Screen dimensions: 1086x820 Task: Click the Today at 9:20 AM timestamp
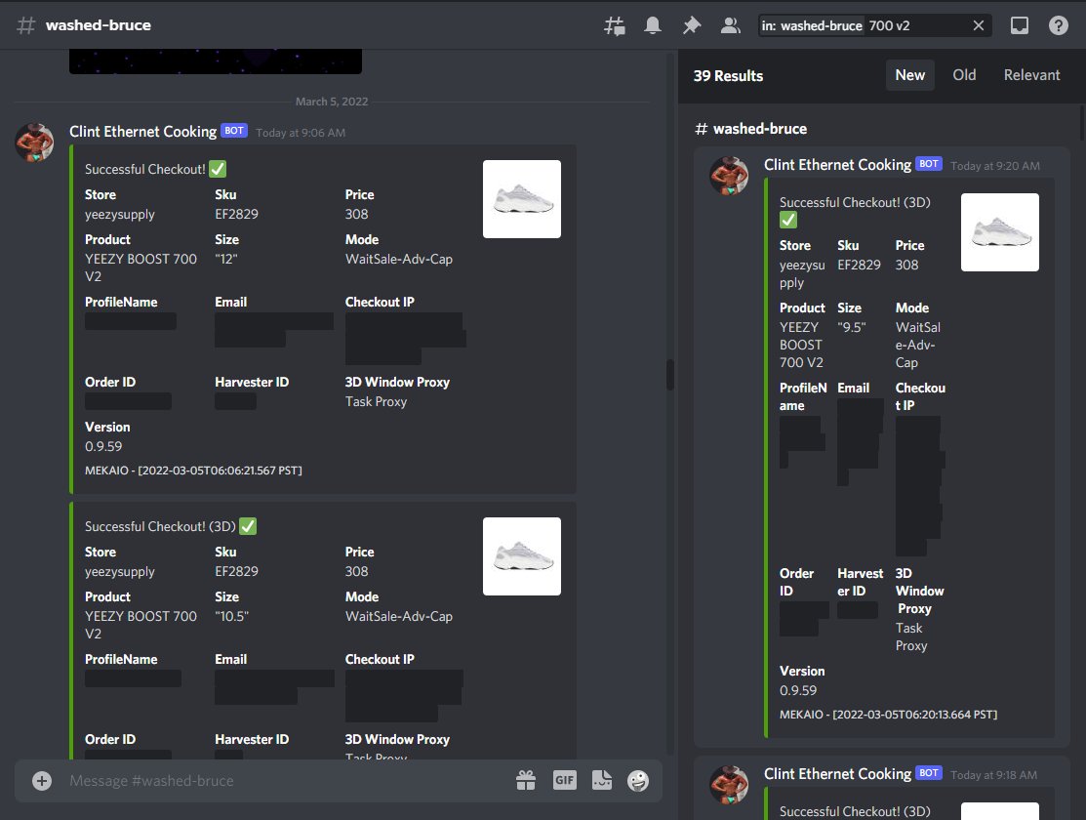point(994,166)
